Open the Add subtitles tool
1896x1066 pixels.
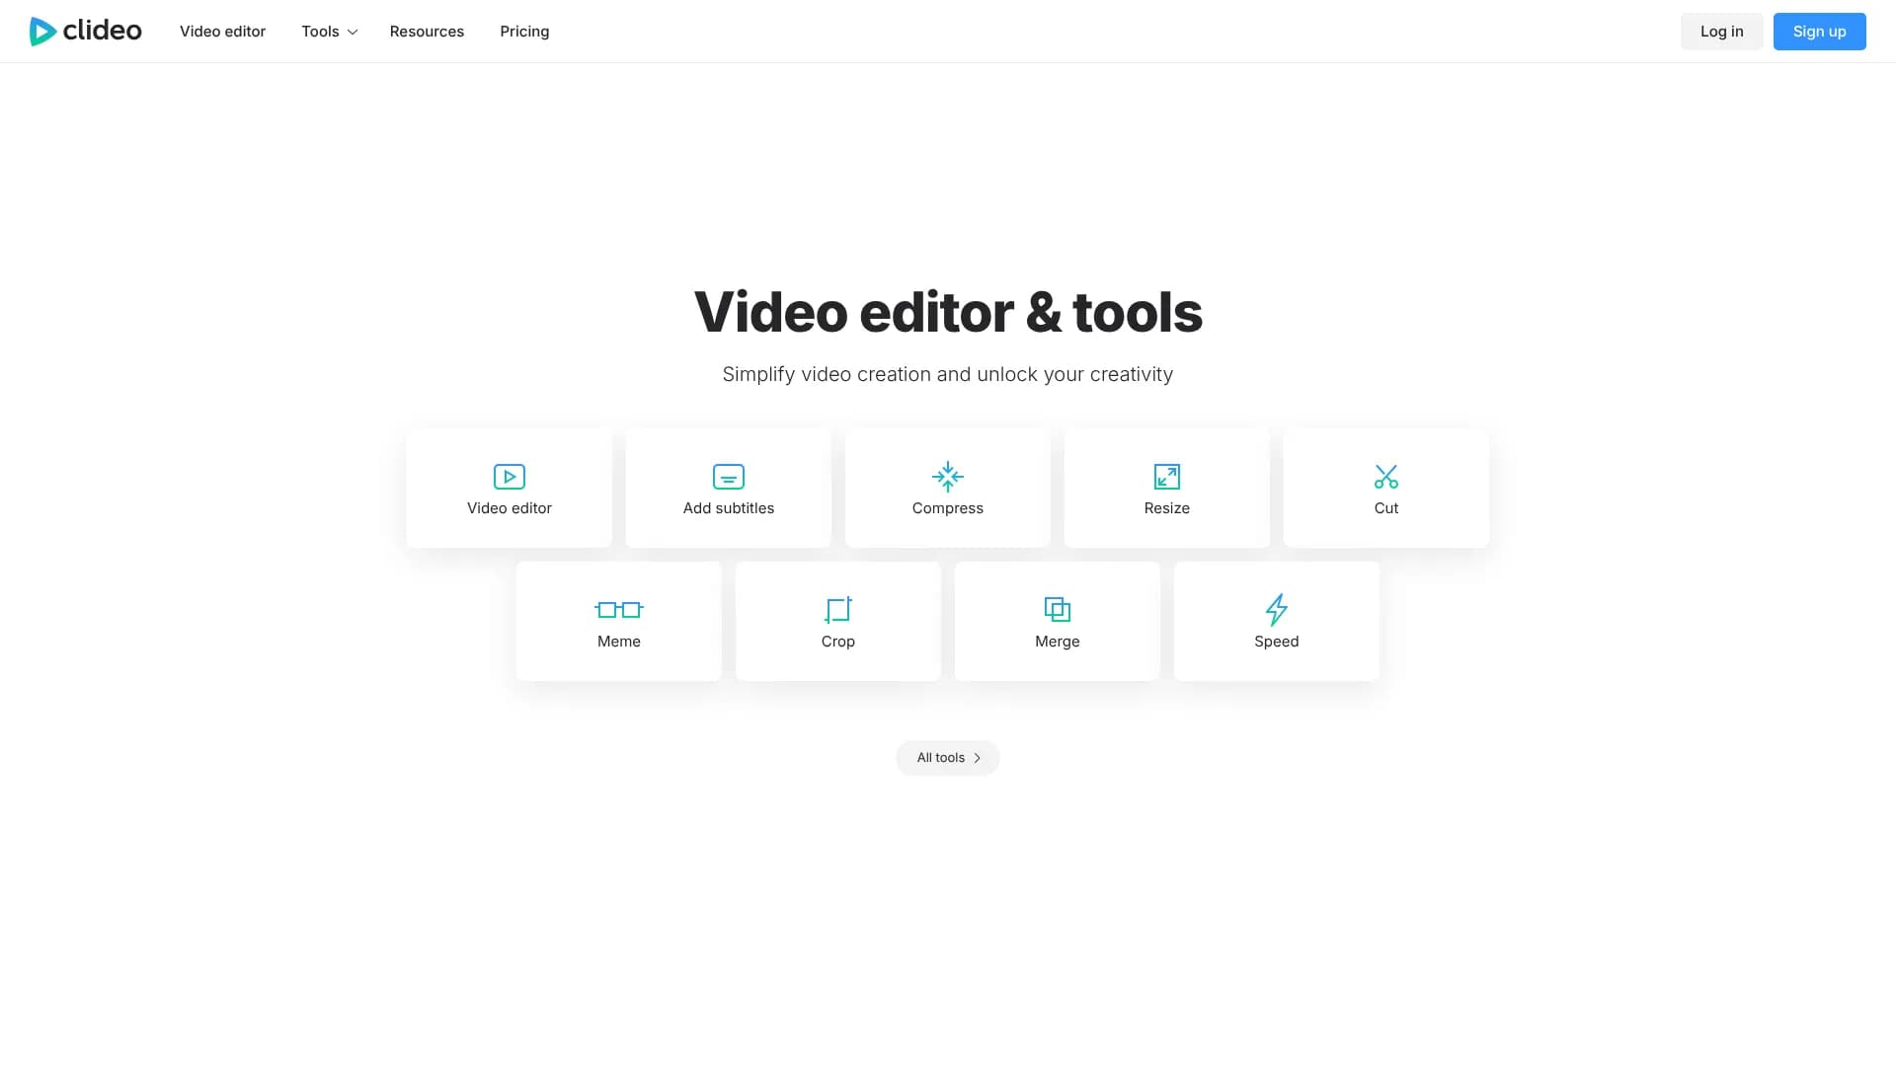(x=728, y=489)
